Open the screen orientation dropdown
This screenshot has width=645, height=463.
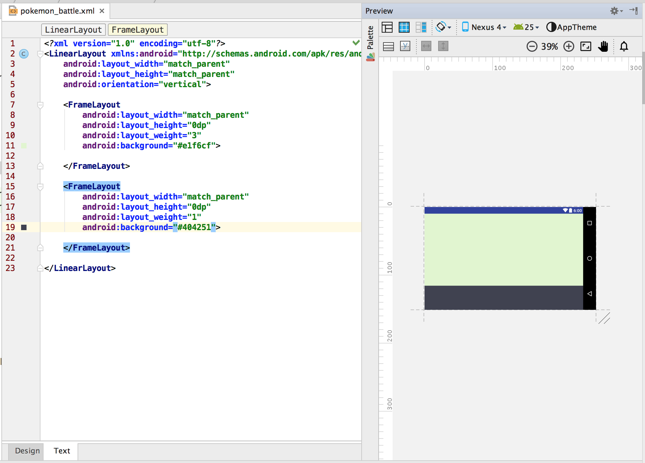[443, 27]
